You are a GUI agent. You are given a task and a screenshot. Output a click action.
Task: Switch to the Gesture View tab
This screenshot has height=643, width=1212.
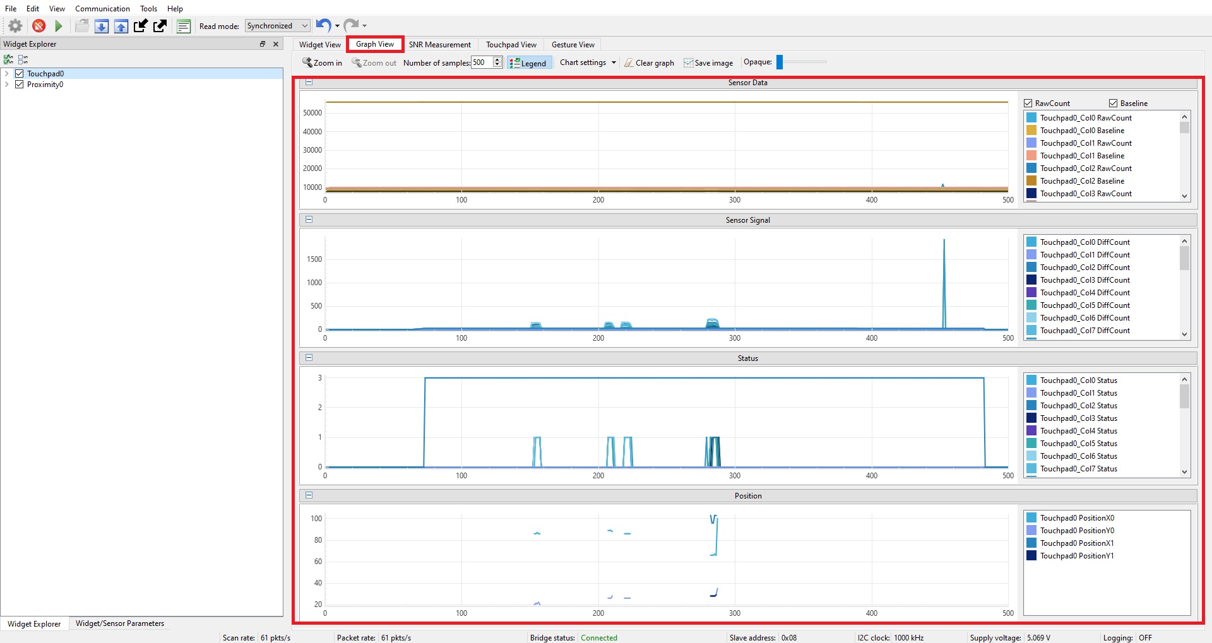(x=573, y=45)
